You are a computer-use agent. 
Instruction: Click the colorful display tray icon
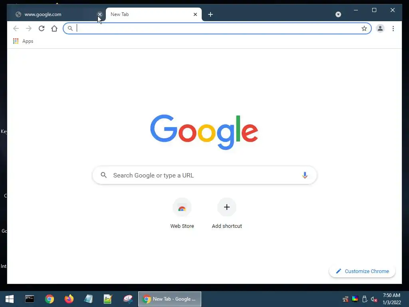coord(355,299)
